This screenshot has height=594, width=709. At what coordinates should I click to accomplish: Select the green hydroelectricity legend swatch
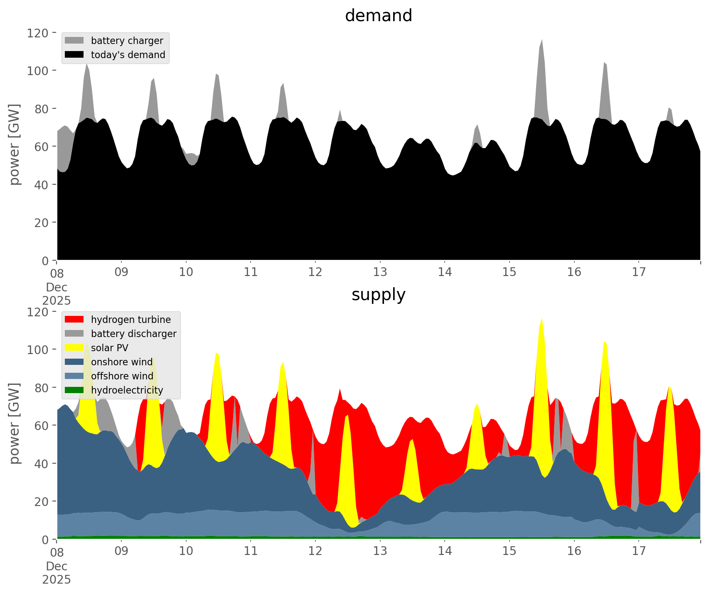[x=75, y=390]
